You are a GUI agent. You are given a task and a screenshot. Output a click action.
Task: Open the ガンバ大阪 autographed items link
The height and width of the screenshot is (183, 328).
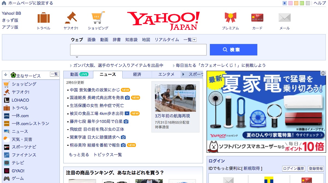[118, 65]
